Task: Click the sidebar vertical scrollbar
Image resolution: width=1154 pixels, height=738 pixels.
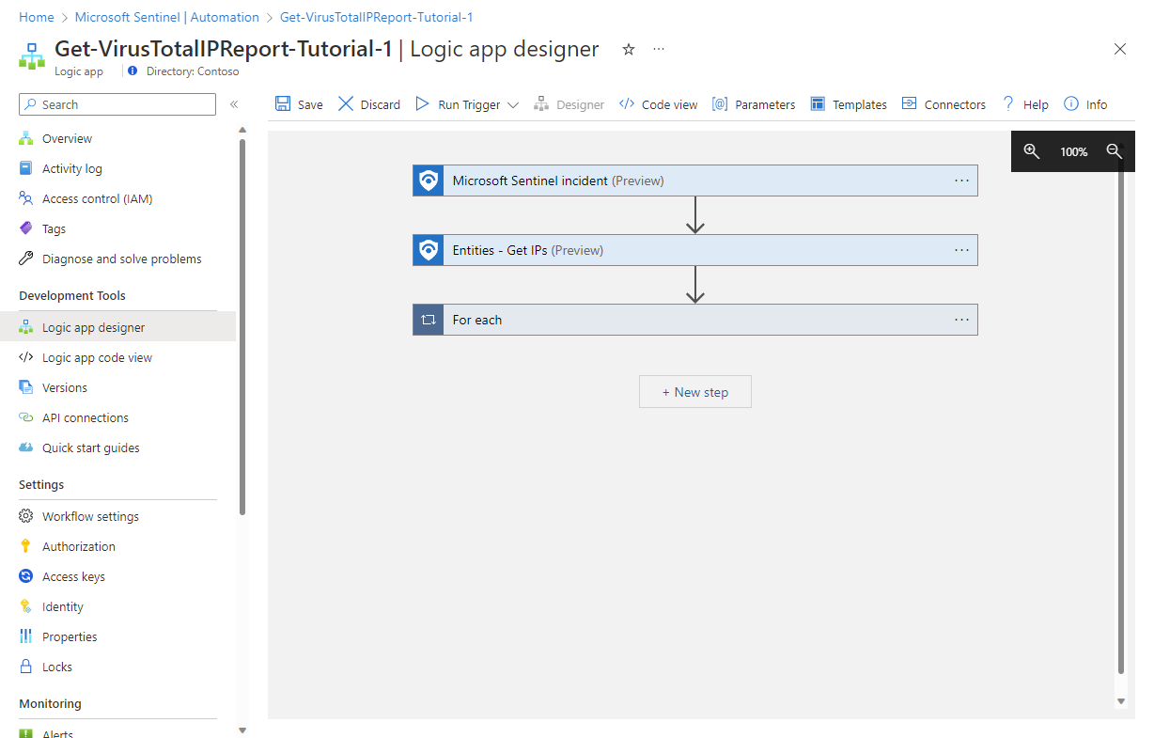Action: (x=242, y=329)
